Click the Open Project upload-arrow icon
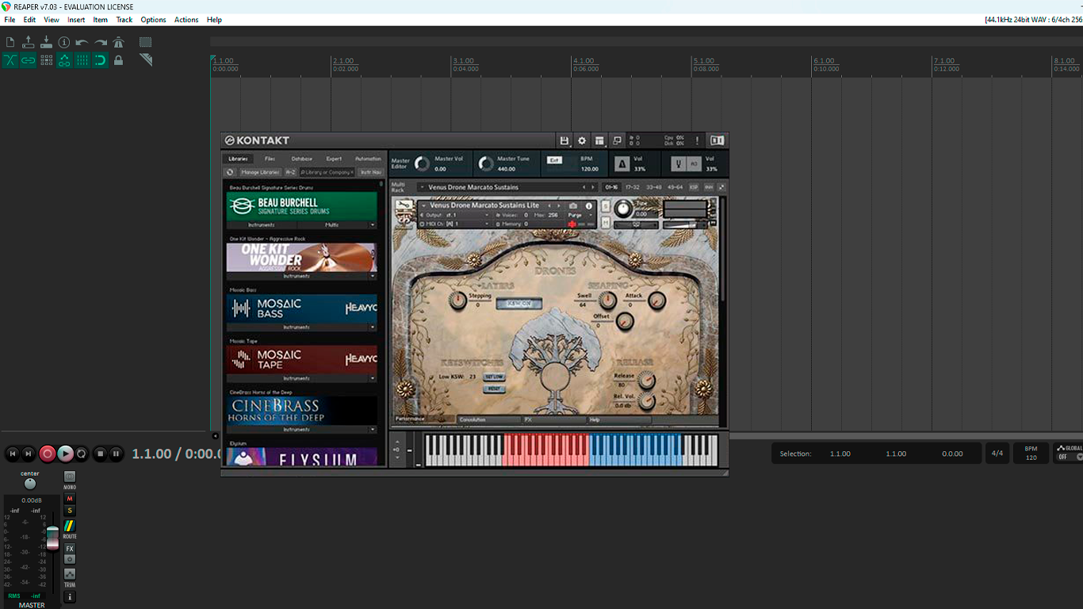The image size is (1083, 609). (29, 42)
